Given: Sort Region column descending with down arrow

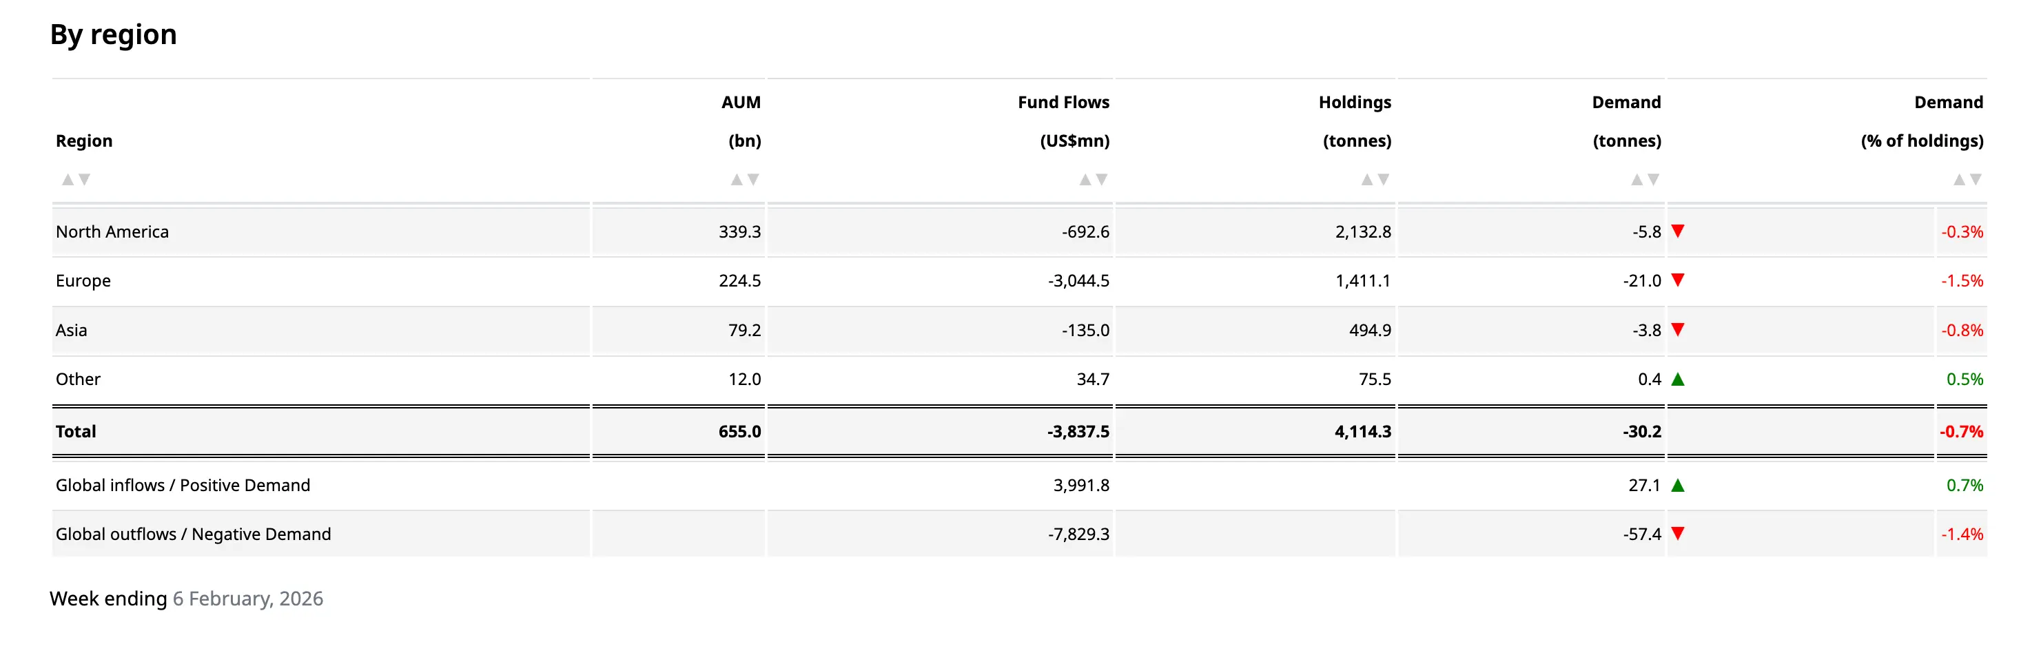Looking at the screenshot, I should point(85,180).
